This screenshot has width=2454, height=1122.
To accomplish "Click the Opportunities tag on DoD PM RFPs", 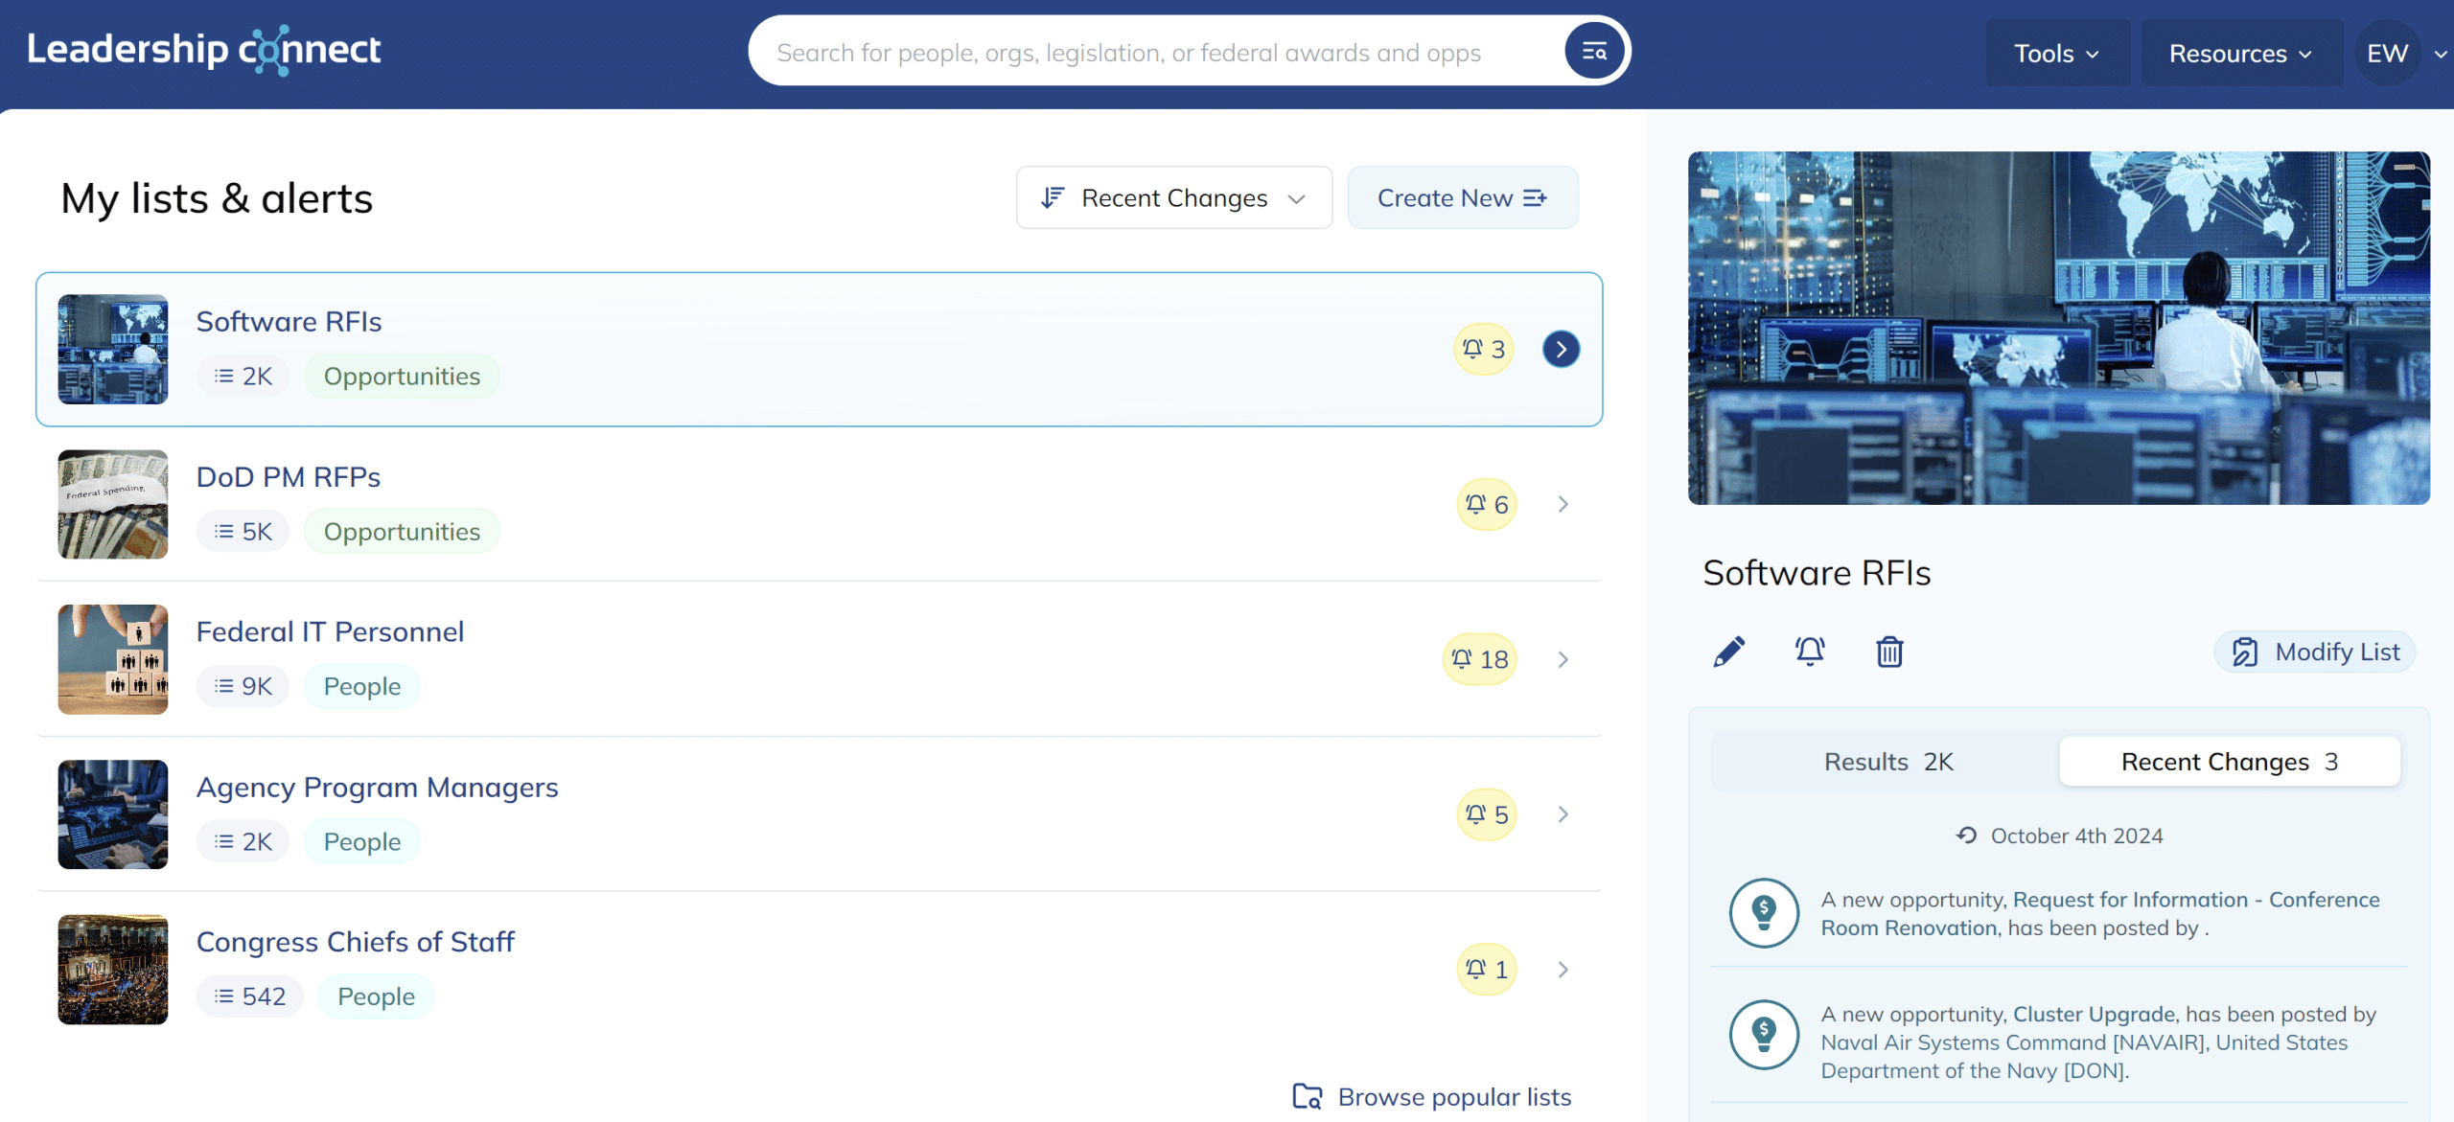I will (402, 532).
